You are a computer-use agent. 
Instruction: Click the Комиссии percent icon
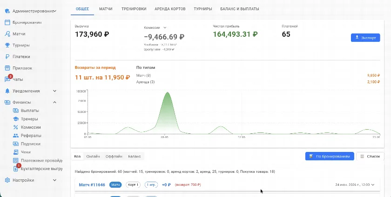click(16, 127)
